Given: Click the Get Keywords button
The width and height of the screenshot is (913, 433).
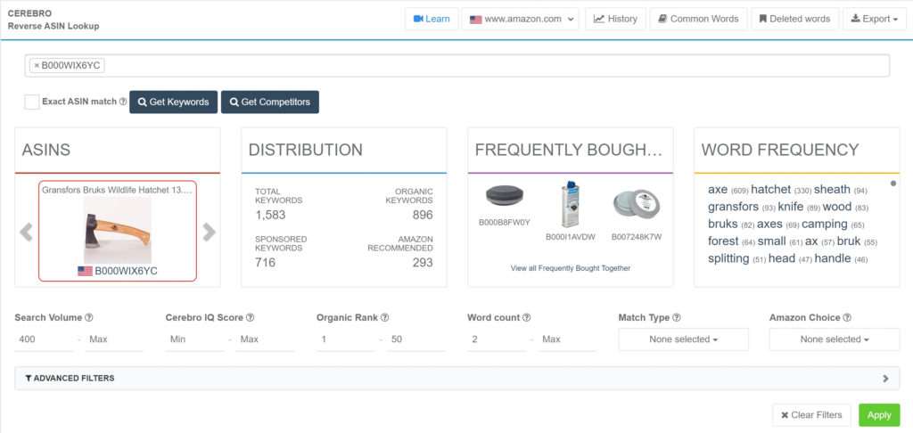Looking at the screenshot, I should click(x=174, y=102).
